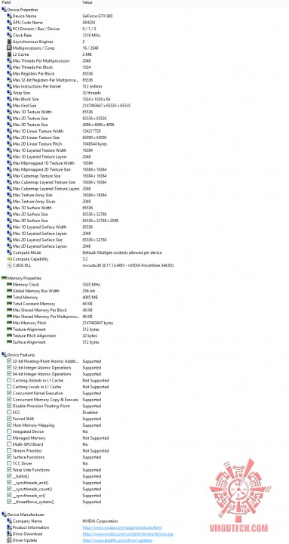
Task: Click the L2 Cache chip icon
Action: click(9, 54)
